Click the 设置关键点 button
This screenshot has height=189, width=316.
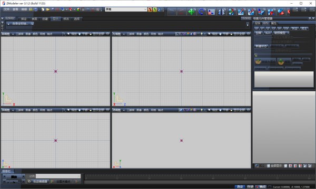pos(61,182)
